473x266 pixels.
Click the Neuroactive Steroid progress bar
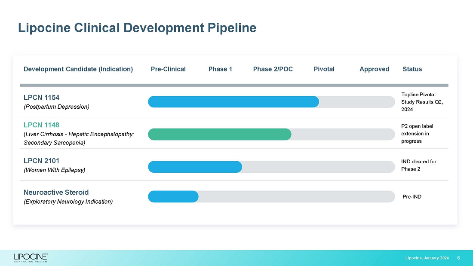[x=173, y=196]
